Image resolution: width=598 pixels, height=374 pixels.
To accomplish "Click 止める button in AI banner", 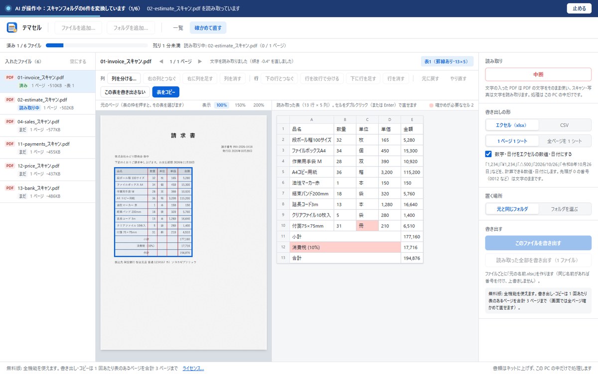I will (579, 8).
